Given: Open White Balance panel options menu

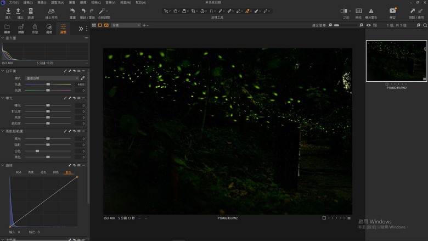Looking at the screenshot, I should pos(83,71).
